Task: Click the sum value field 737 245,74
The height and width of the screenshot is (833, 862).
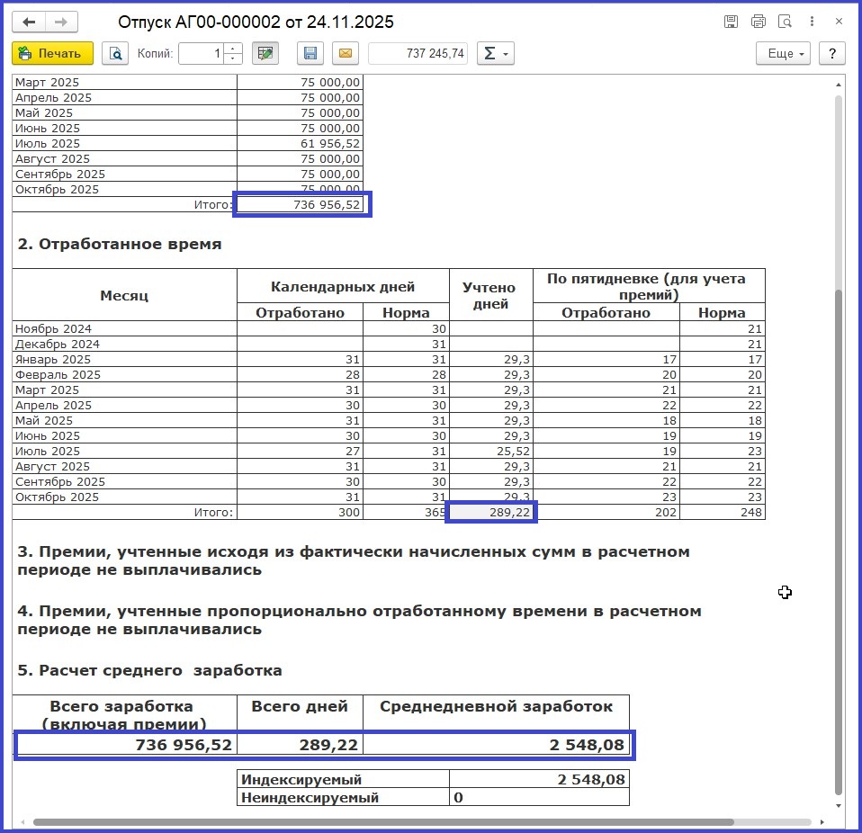Action: (x=418, y=54)
